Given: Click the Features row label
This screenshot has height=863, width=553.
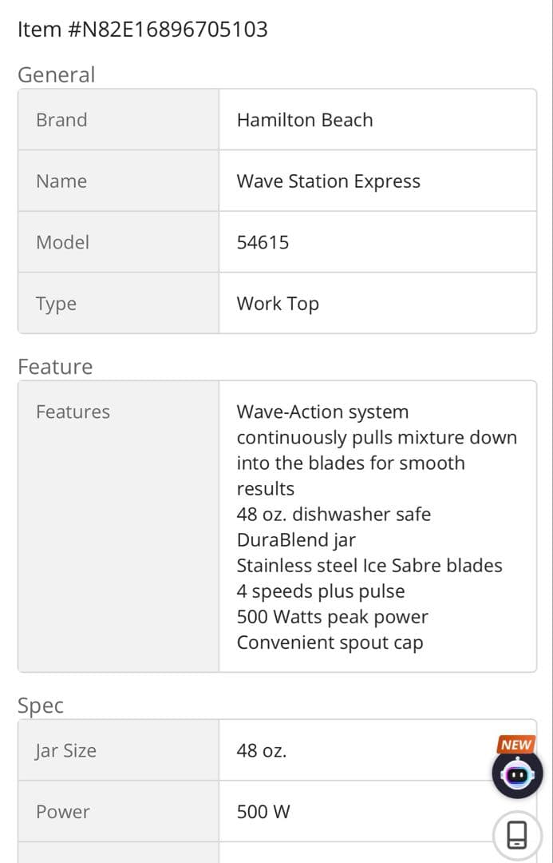Looking at the screenshot, I should [x=73, y=412].
